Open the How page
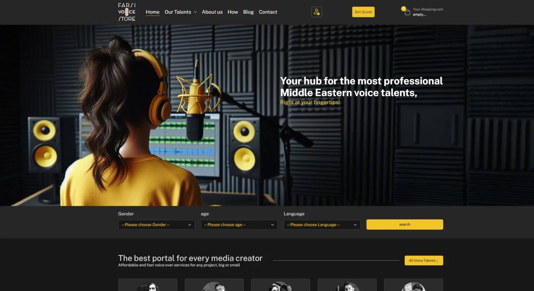 (233, 12)
